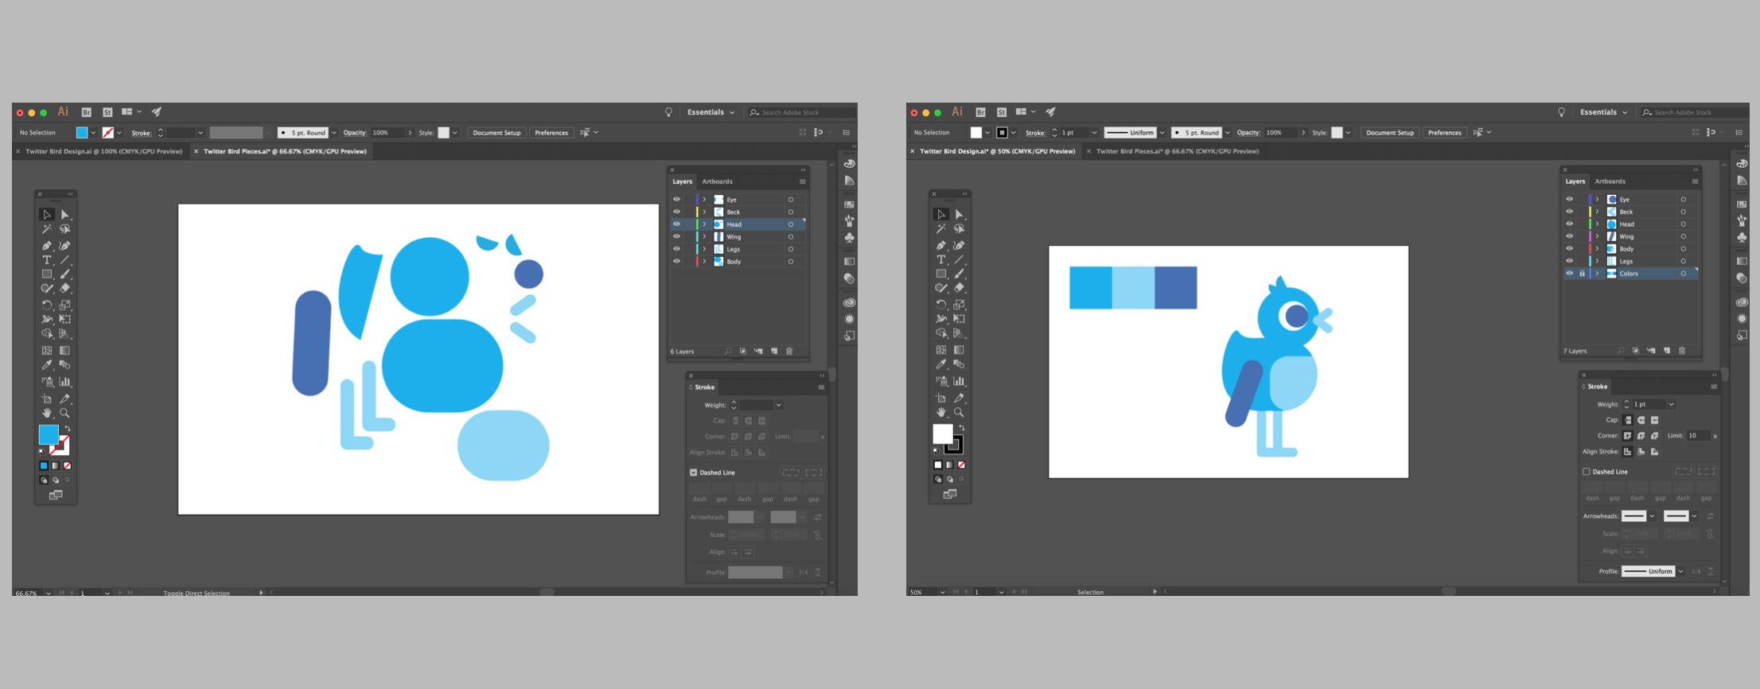Select the Curvature tool in right window
The width and height of the screenshot is (1760, 689).
[960, 245]
